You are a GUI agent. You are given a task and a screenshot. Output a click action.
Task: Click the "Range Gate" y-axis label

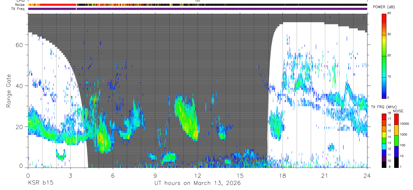pyautogui.click(x=9, y=91)
